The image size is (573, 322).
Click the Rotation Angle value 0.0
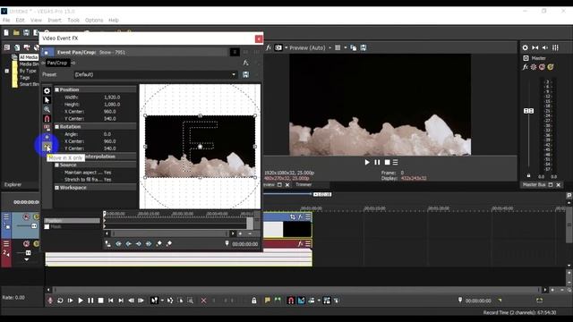(107, 134)
